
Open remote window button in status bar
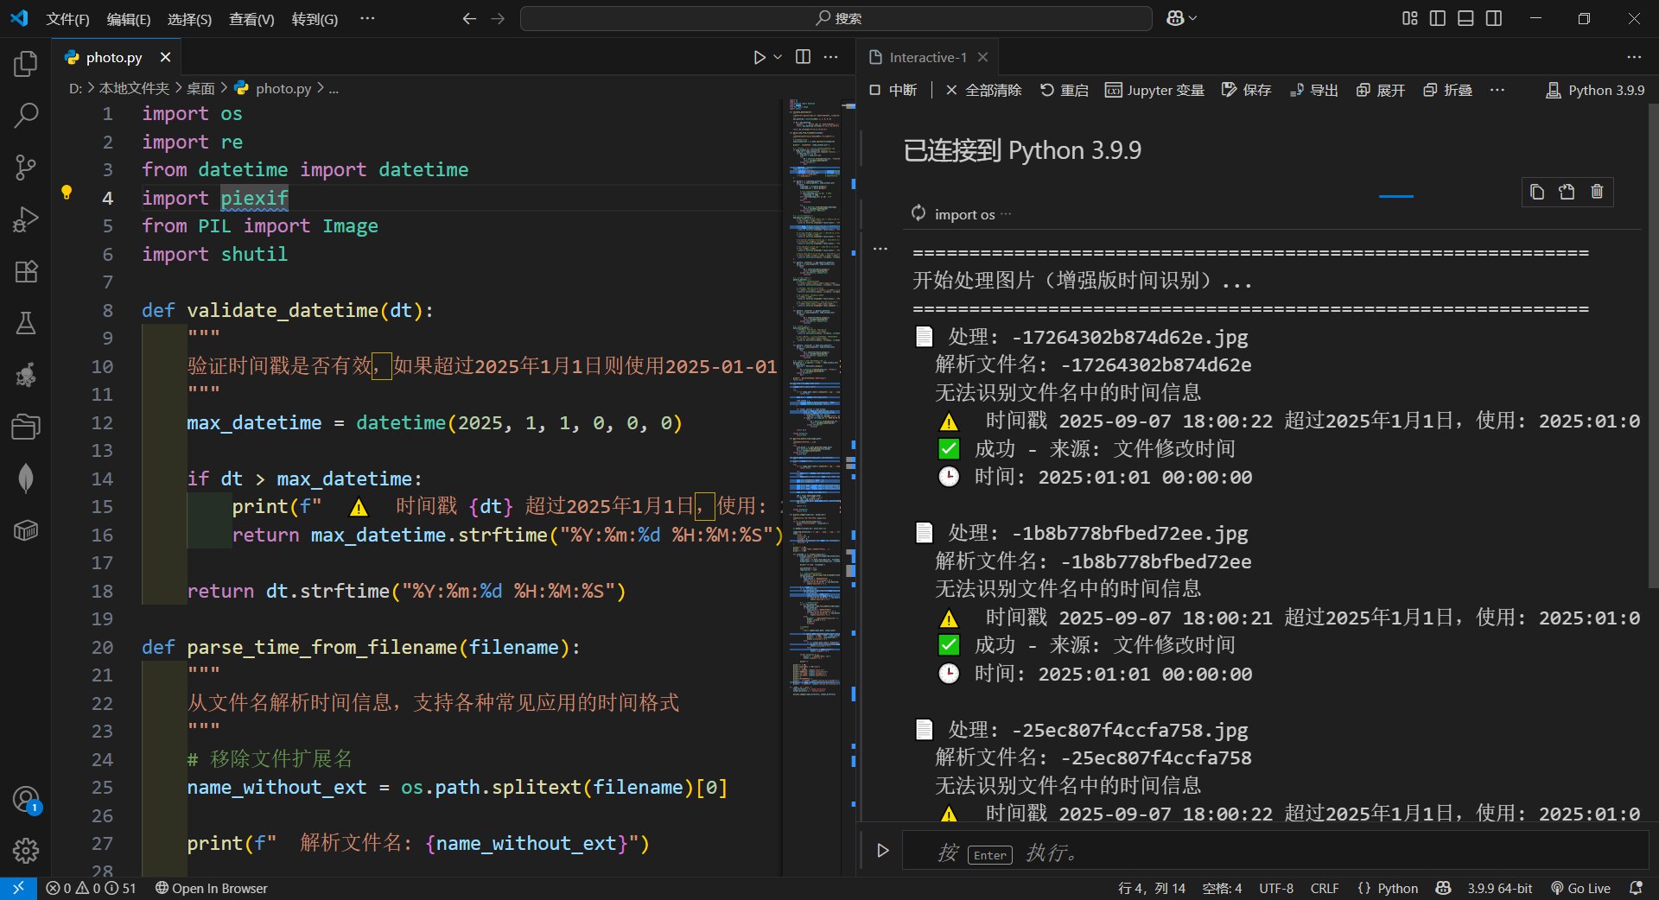point(18,888)
